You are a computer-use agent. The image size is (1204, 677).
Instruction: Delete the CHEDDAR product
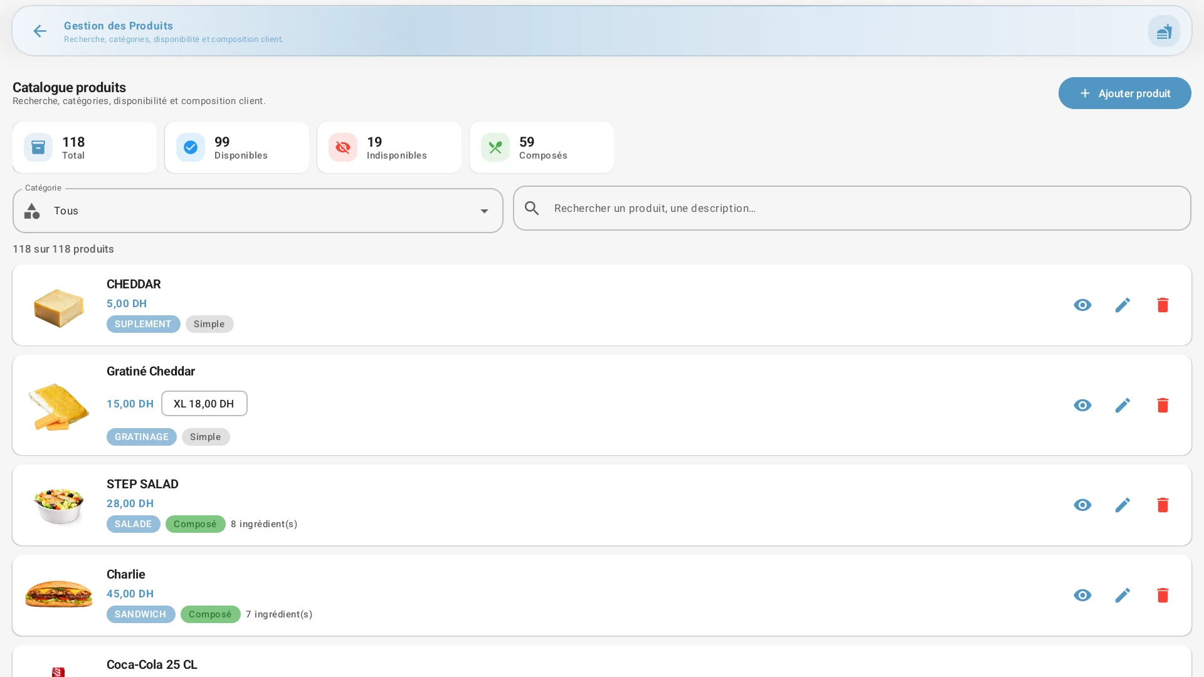pos(1163,305)
